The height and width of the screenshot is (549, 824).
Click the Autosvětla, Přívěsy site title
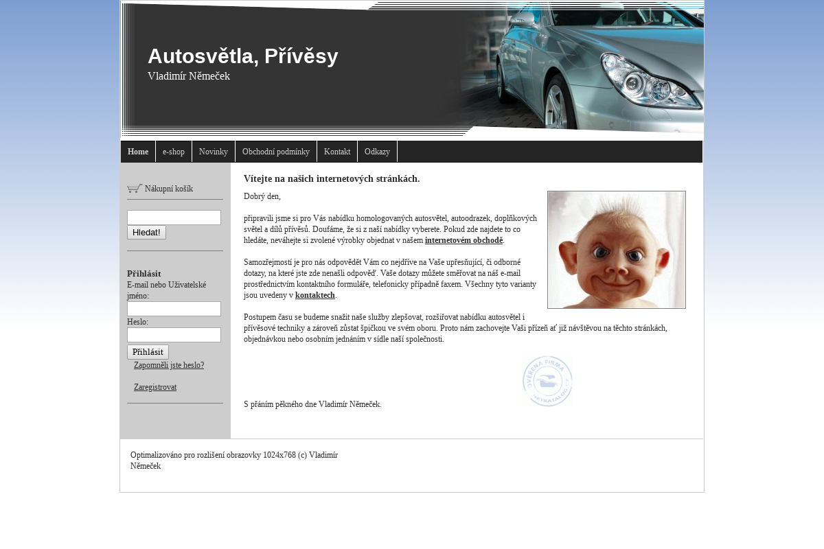click(242, 56)
